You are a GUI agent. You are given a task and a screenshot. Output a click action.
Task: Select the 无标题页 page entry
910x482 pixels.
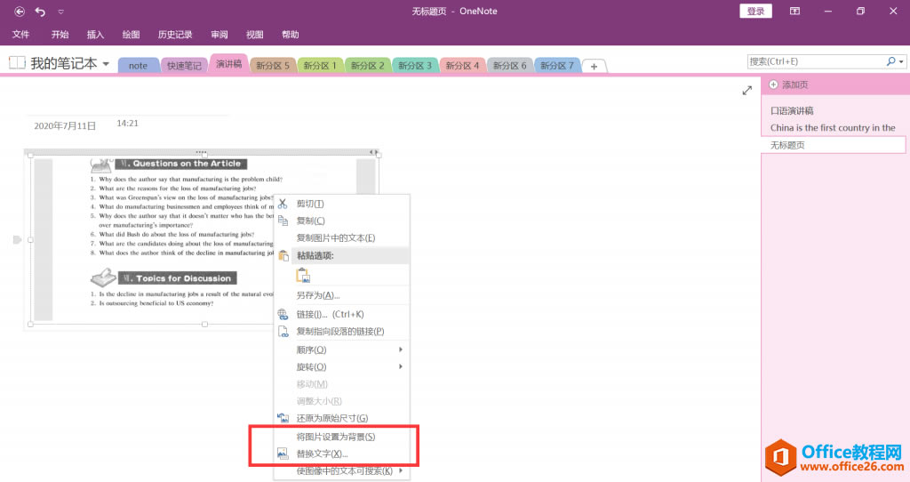[834, 145]
